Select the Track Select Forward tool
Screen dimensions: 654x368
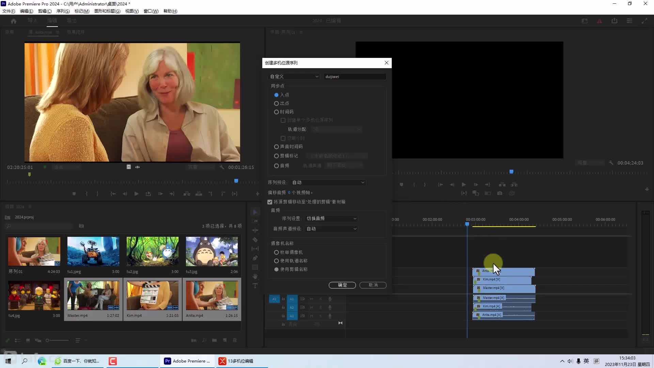coord(255,221)
